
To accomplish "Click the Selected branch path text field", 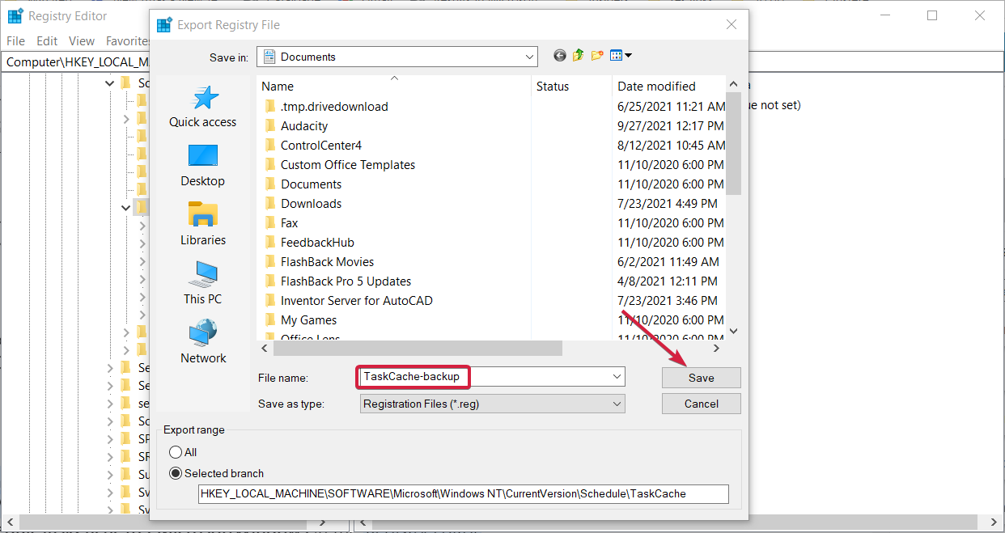I will [x=464, y=494].
